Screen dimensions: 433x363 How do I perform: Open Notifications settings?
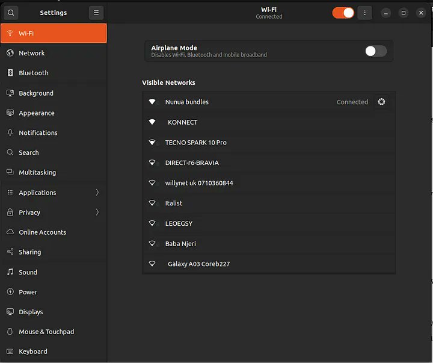coord(54,132)
